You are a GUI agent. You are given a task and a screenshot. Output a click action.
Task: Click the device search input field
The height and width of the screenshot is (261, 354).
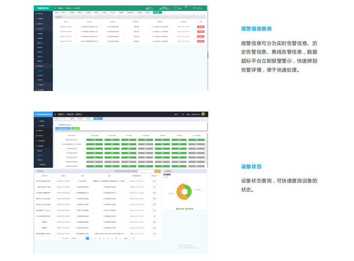(x=146, y=171)
